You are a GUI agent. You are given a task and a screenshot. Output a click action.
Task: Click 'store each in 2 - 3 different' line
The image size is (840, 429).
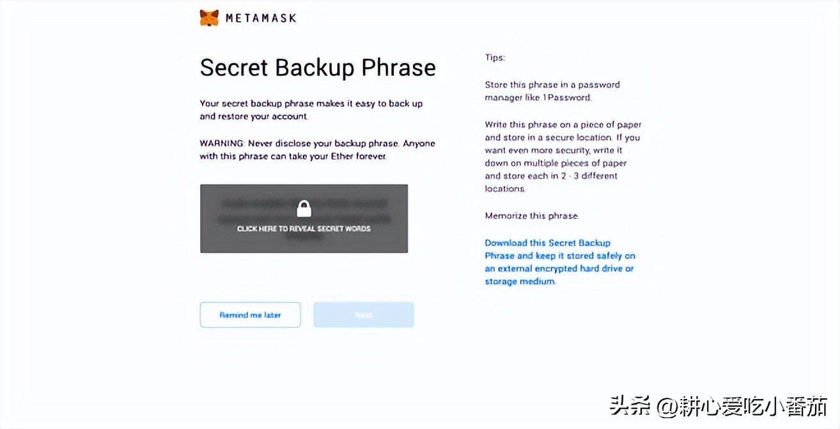[x=551, y=176]
